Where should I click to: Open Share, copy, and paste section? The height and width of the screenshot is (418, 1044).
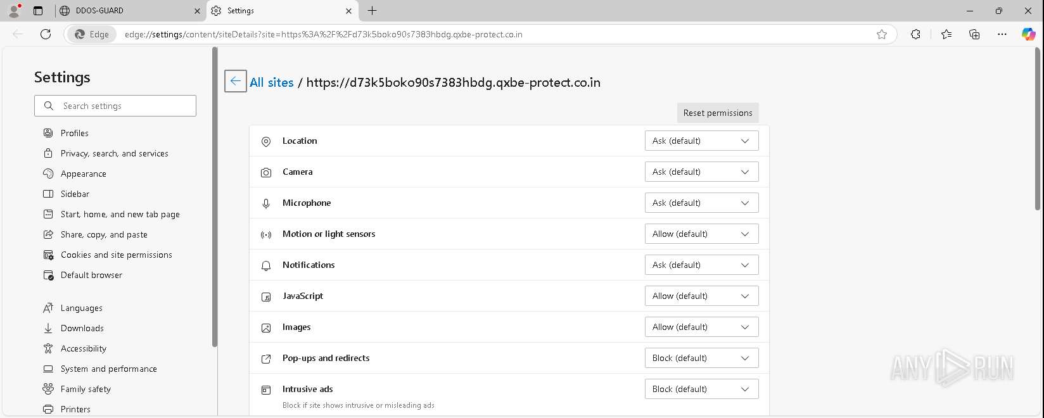point(104,234)
